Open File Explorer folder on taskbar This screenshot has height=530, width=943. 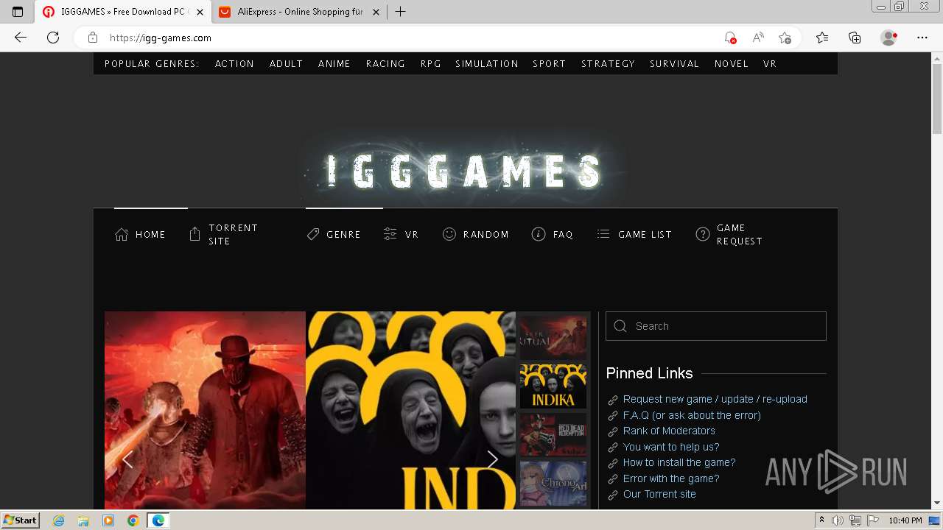(83, 520)
